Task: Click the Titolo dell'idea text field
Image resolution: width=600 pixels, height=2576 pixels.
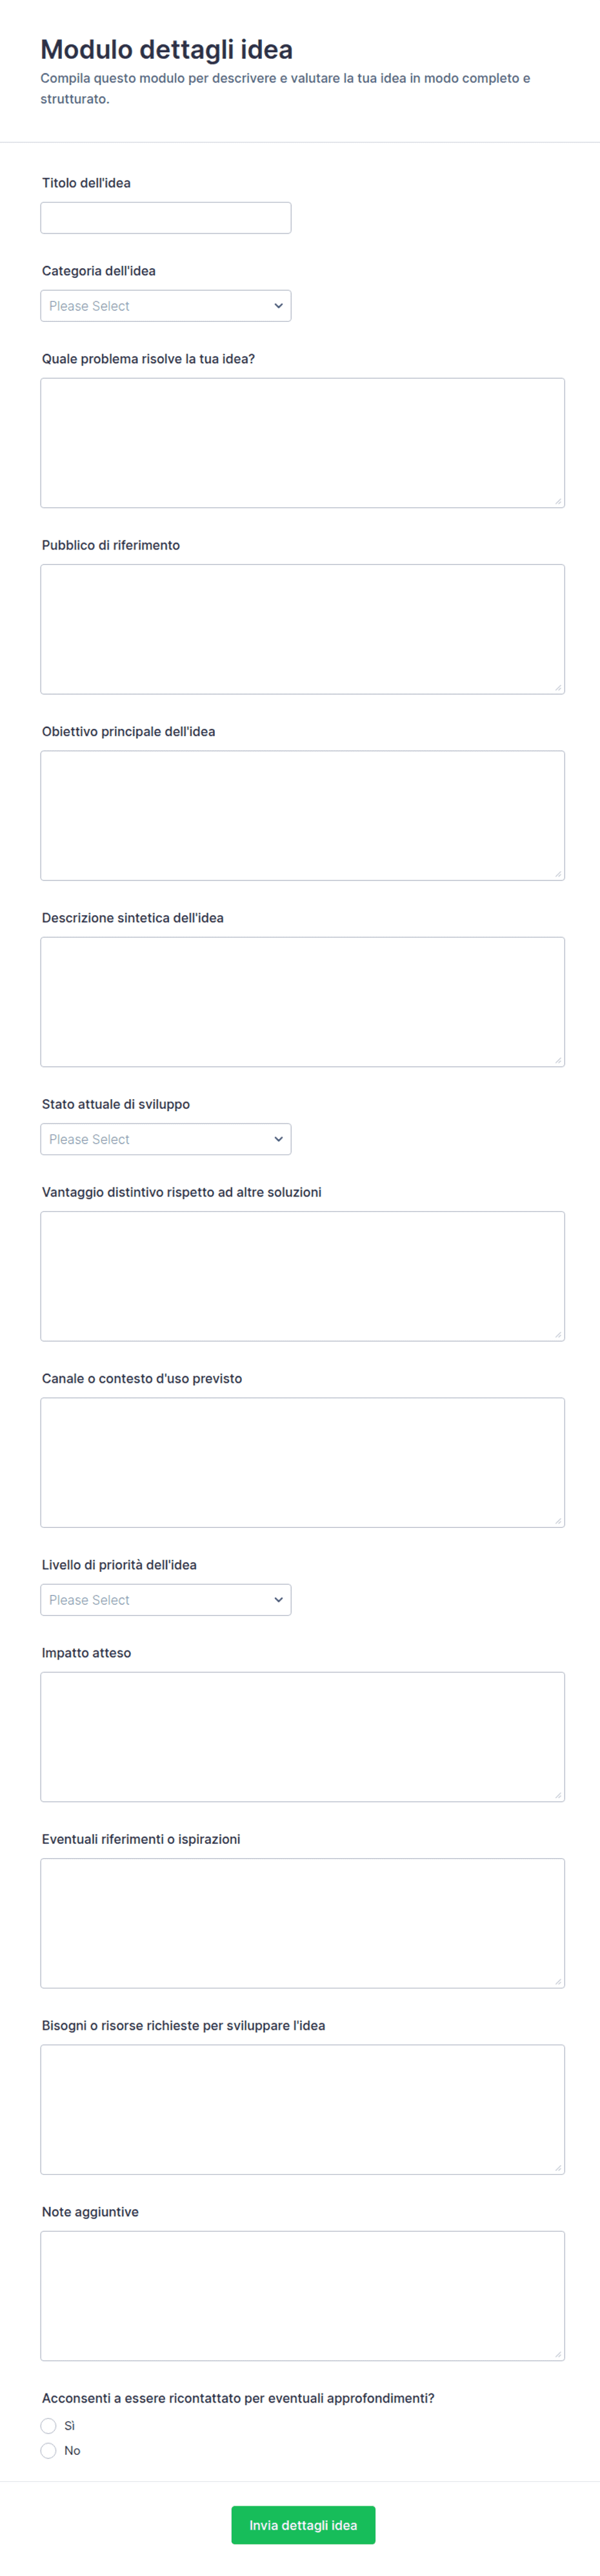Action: tap(166, 218)
